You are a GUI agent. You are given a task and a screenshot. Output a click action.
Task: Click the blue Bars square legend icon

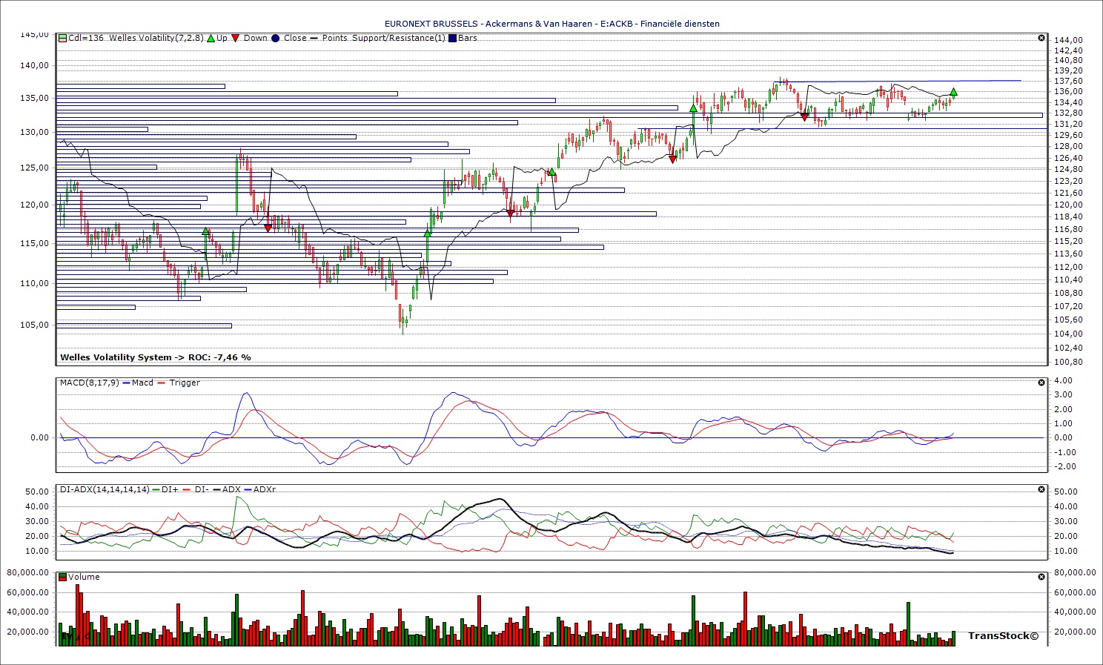click(x=452, y=38)
